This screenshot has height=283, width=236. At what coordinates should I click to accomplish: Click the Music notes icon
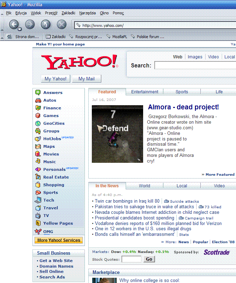tap(38, 162)
